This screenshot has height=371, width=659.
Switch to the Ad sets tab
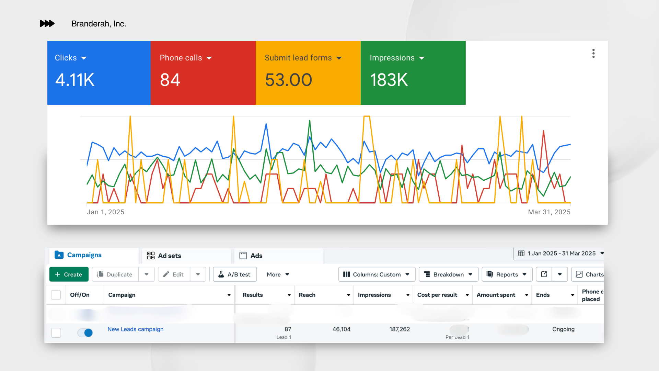[x=186, y=256]
